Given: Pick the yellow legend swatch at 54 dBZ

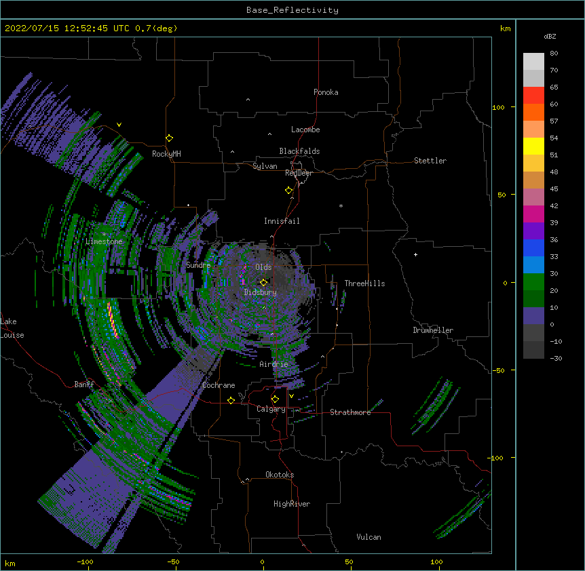Looking at the screenshot, I should tap(533, 146).
